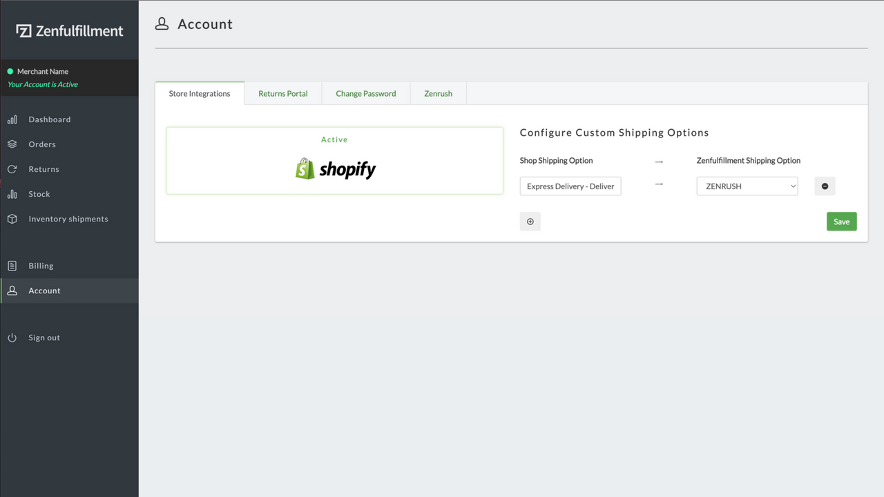The image size is (884, 497).
Task: Click the Shopify bag logo
Action: coord(305,168)
